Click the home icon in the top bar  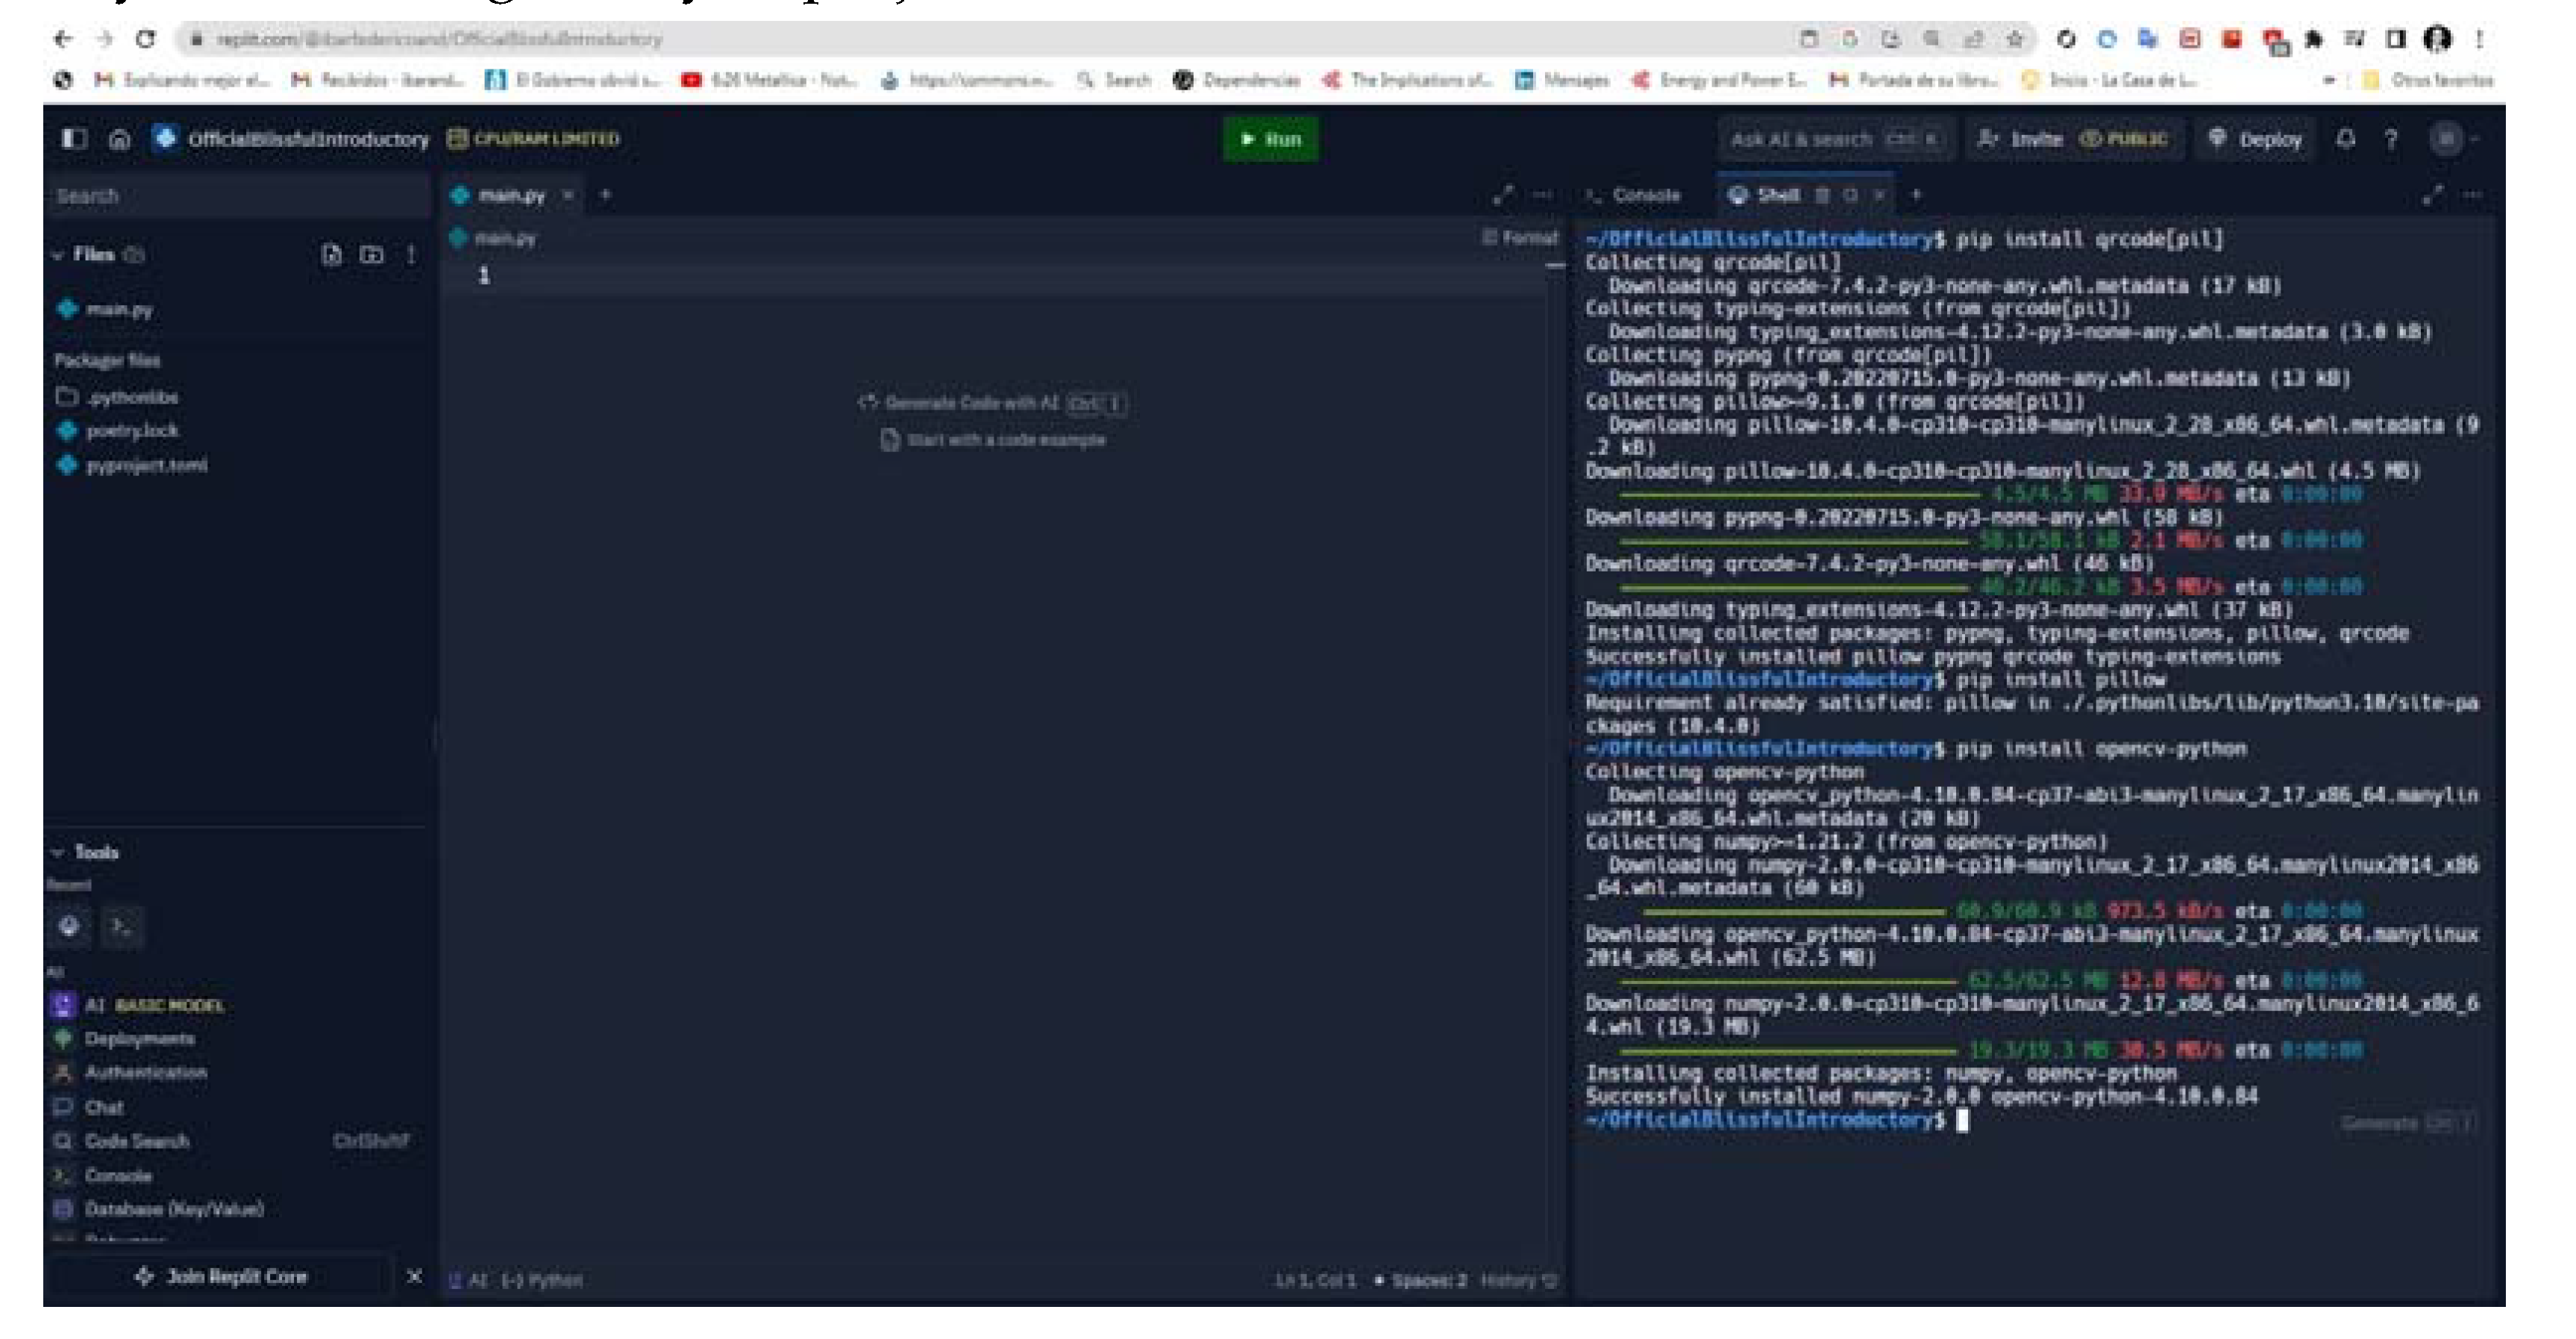click(120, 139)
